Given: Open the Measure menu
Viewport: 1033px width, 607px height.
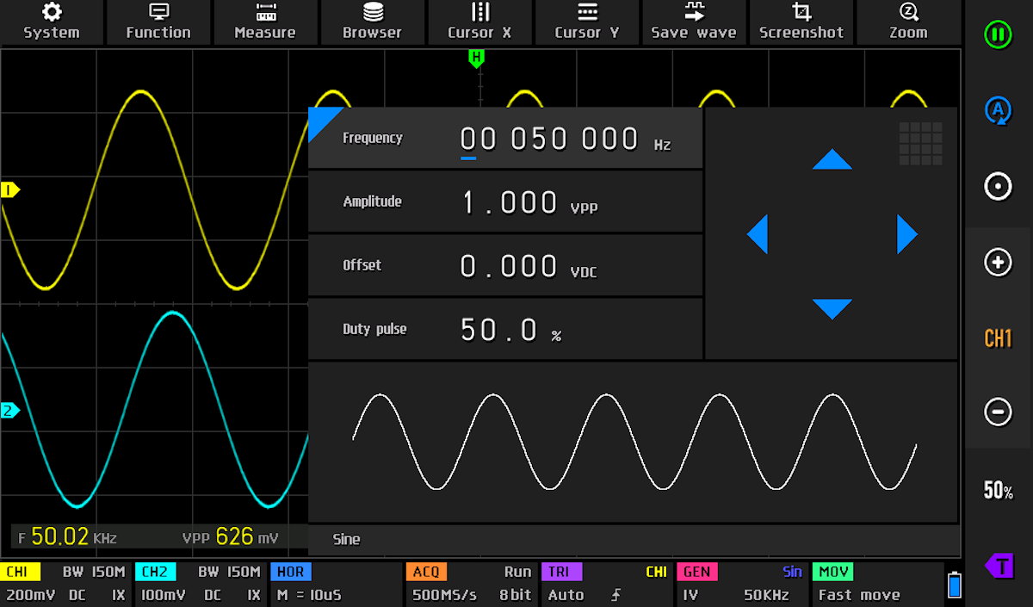Looking at the screenshot, I should 265,22.
